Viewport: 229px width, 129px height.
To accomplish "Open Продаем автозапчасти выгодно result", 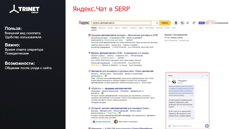I will pos(125,35).
